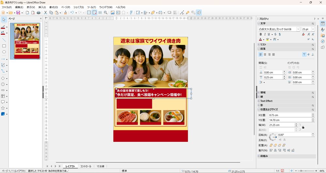Click the Print icon
This screenshot has width=326, height=173.
[38, 13]
